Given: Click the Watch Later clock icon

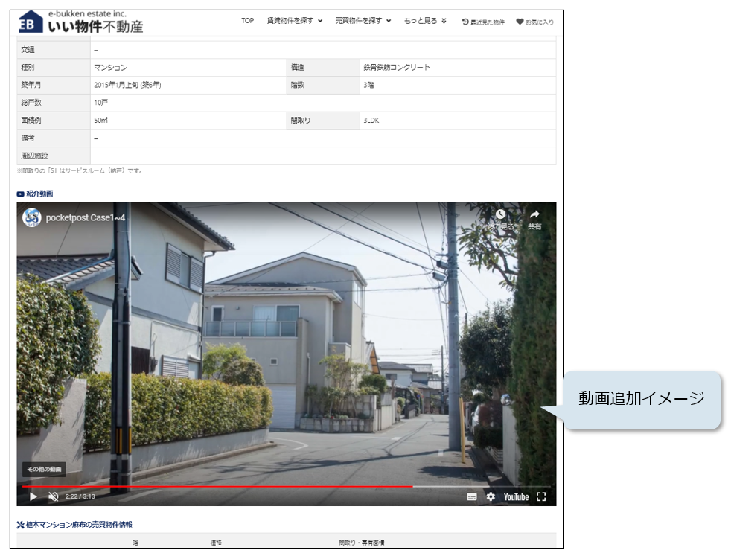Looking at the screenshot, I should point(500,215).
